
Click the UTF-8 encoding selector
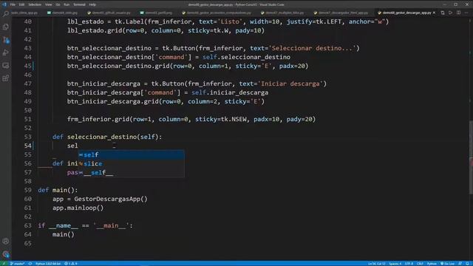(409, 264)
